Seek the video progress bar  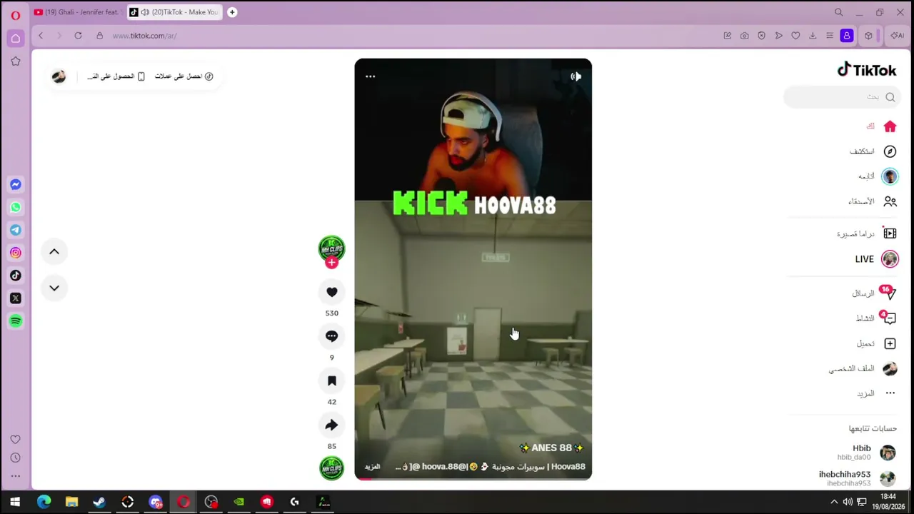(473, 478)
